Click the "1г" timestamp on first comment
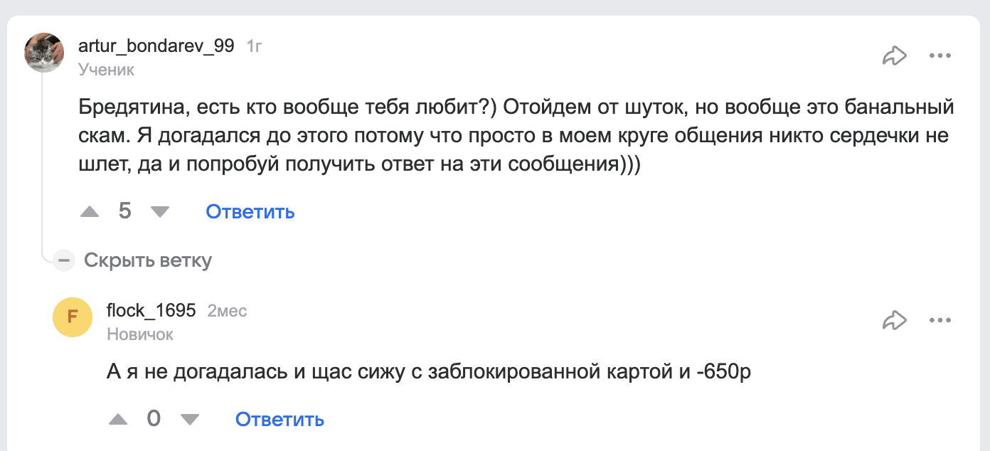The height and width of the screenshot is (451, 990). (x=254, y=47)
